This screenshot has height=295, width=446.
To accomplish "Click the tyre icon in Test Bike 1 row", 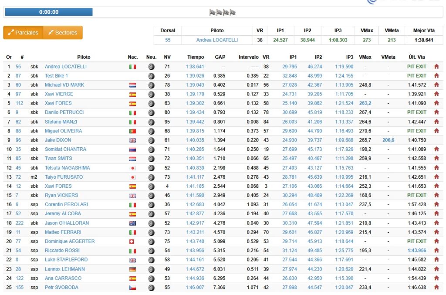I will pos(151,76).
